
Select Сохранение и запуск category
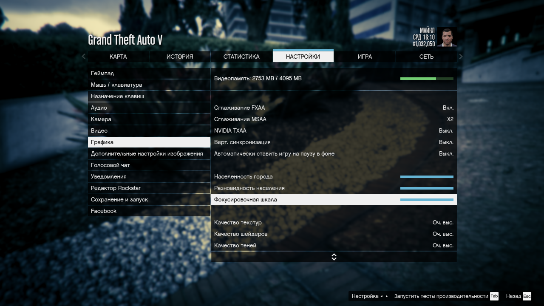149,200
